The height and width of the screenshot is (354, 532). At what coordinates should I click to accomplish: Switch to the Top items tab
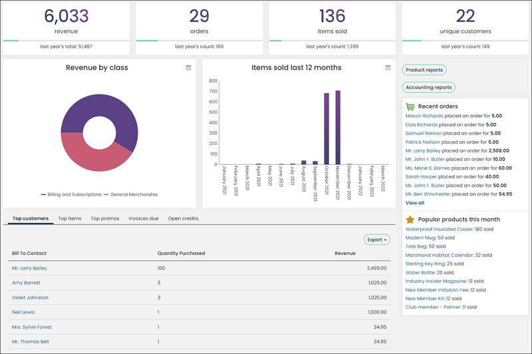70,218
